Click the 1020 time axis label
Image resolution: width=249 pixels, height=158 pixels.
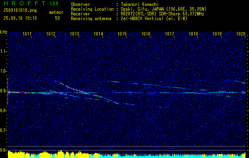(241, 34)
